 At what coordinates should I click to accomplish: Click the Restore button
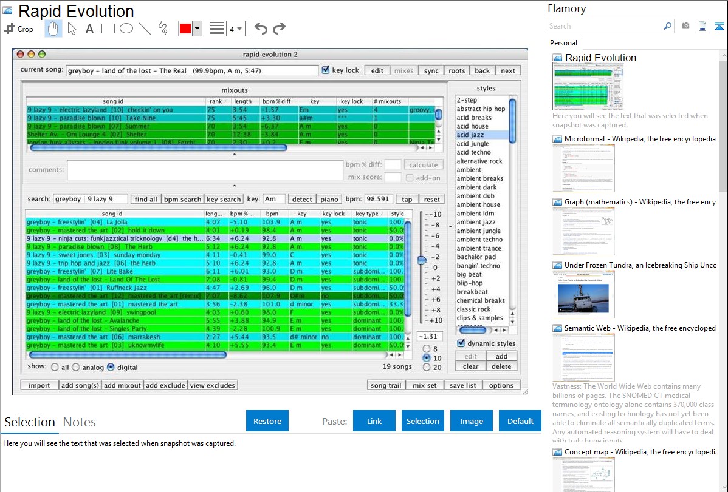coord(267,421)
